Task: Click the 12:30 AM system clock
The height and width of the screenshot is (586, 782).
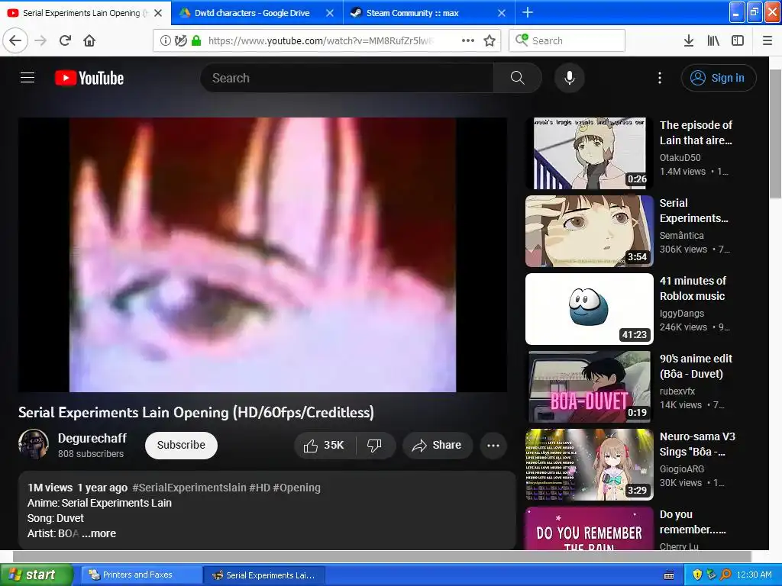Action: 754,575
